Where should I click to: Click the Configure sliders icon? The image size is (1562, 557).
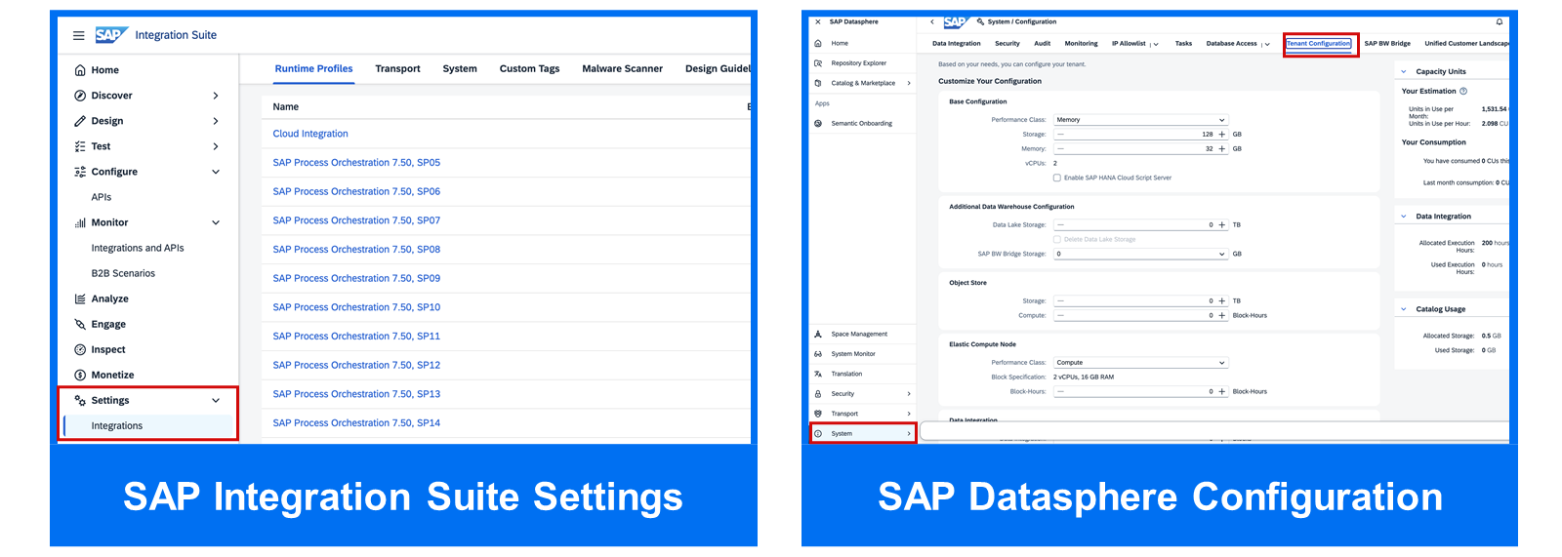[80, 172]
